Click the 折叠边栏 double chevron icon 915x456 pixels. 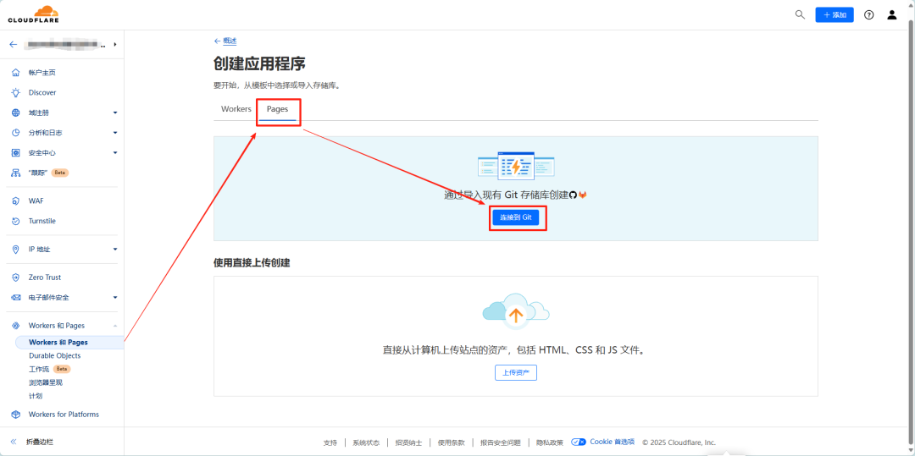[x=14, y=442]
